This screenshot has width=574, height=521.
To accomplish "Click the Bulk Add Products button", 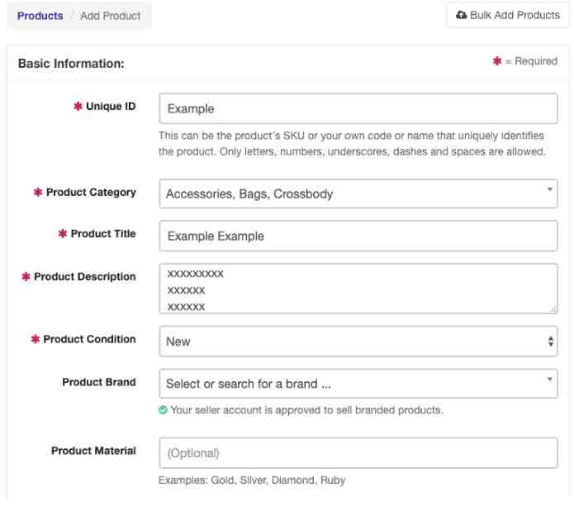I will [508, 15].
